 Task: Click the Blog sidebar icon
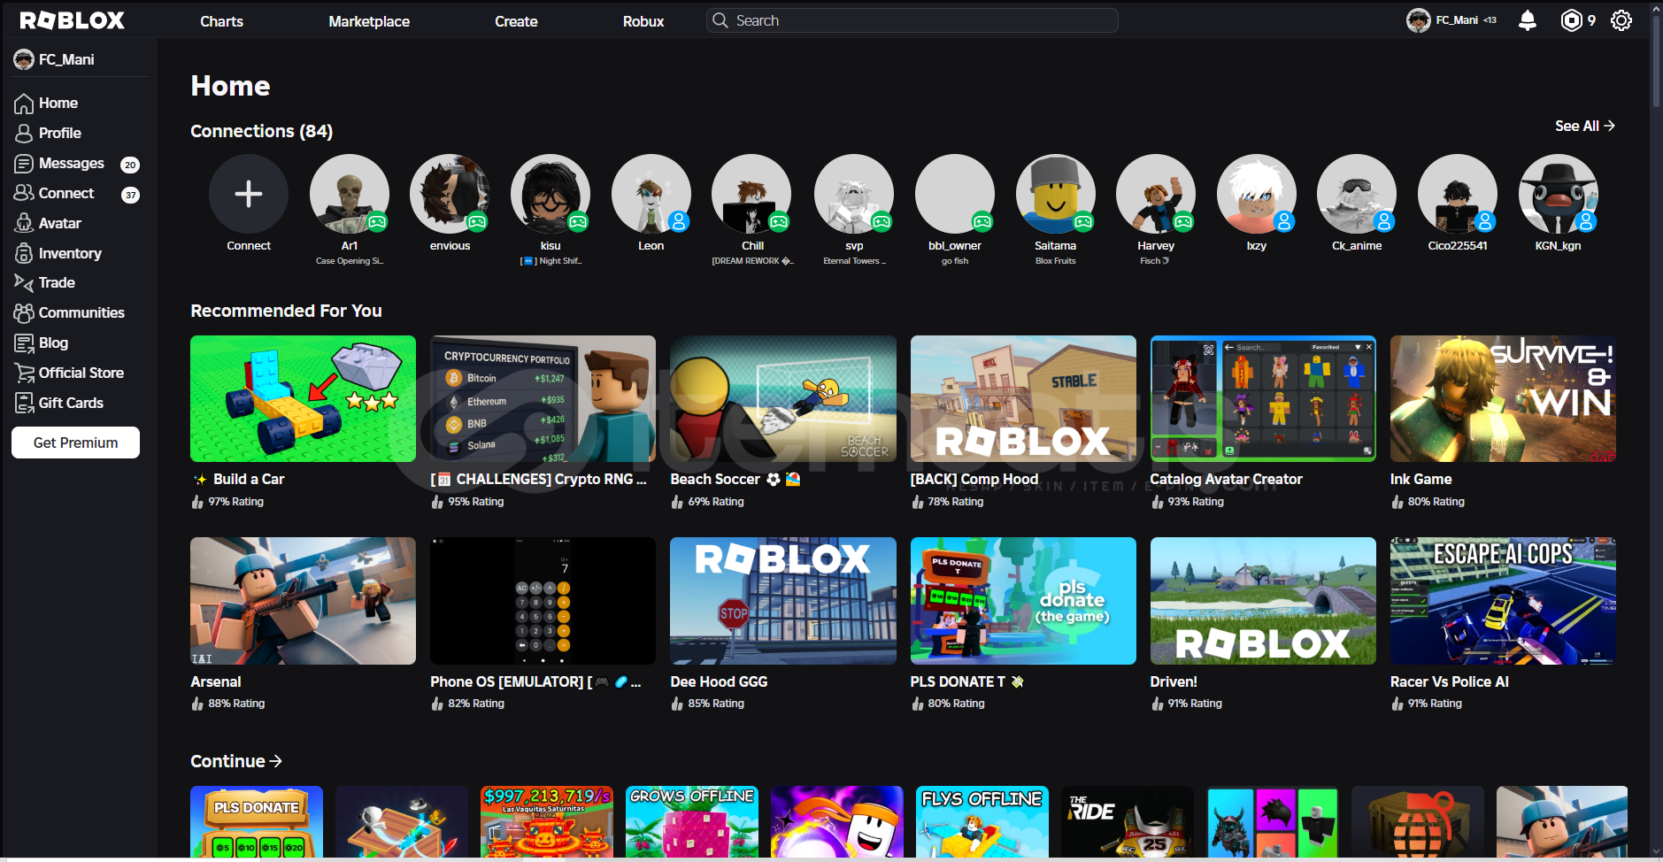(x=24, y=343)
